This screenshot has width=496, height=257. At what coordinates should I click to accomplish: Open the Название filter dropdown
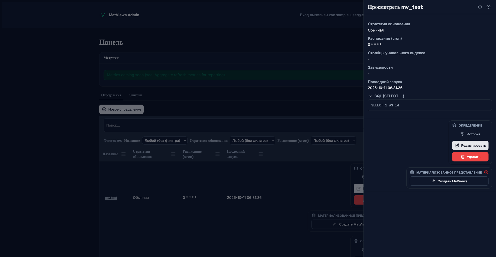[x=165, y=141]
